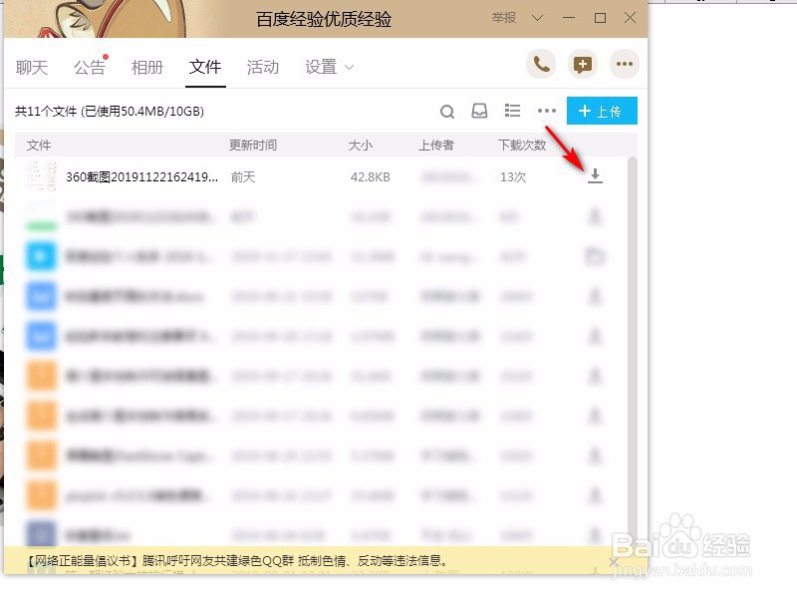Sort by 上传者 column header
Image resolution: width=797 pixels, height=598 pixels.
(435, 146)
